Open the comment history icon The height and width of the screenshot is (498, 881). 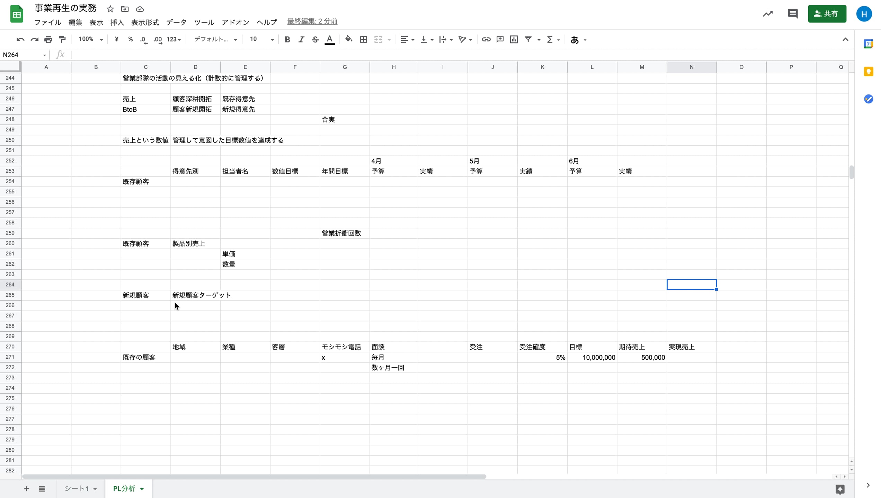point(792,14)
